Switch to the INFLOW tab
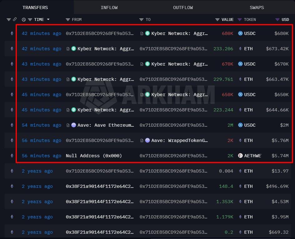Viewport: 295px width, 239px height. [x=109, y=7]
